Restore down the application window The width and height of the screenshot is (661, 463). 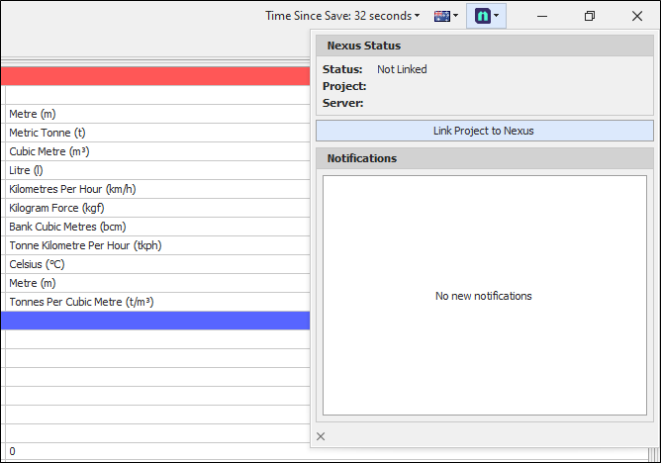pos(590,16)
